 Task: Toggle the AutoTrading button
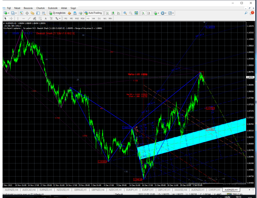click(93, 13)
